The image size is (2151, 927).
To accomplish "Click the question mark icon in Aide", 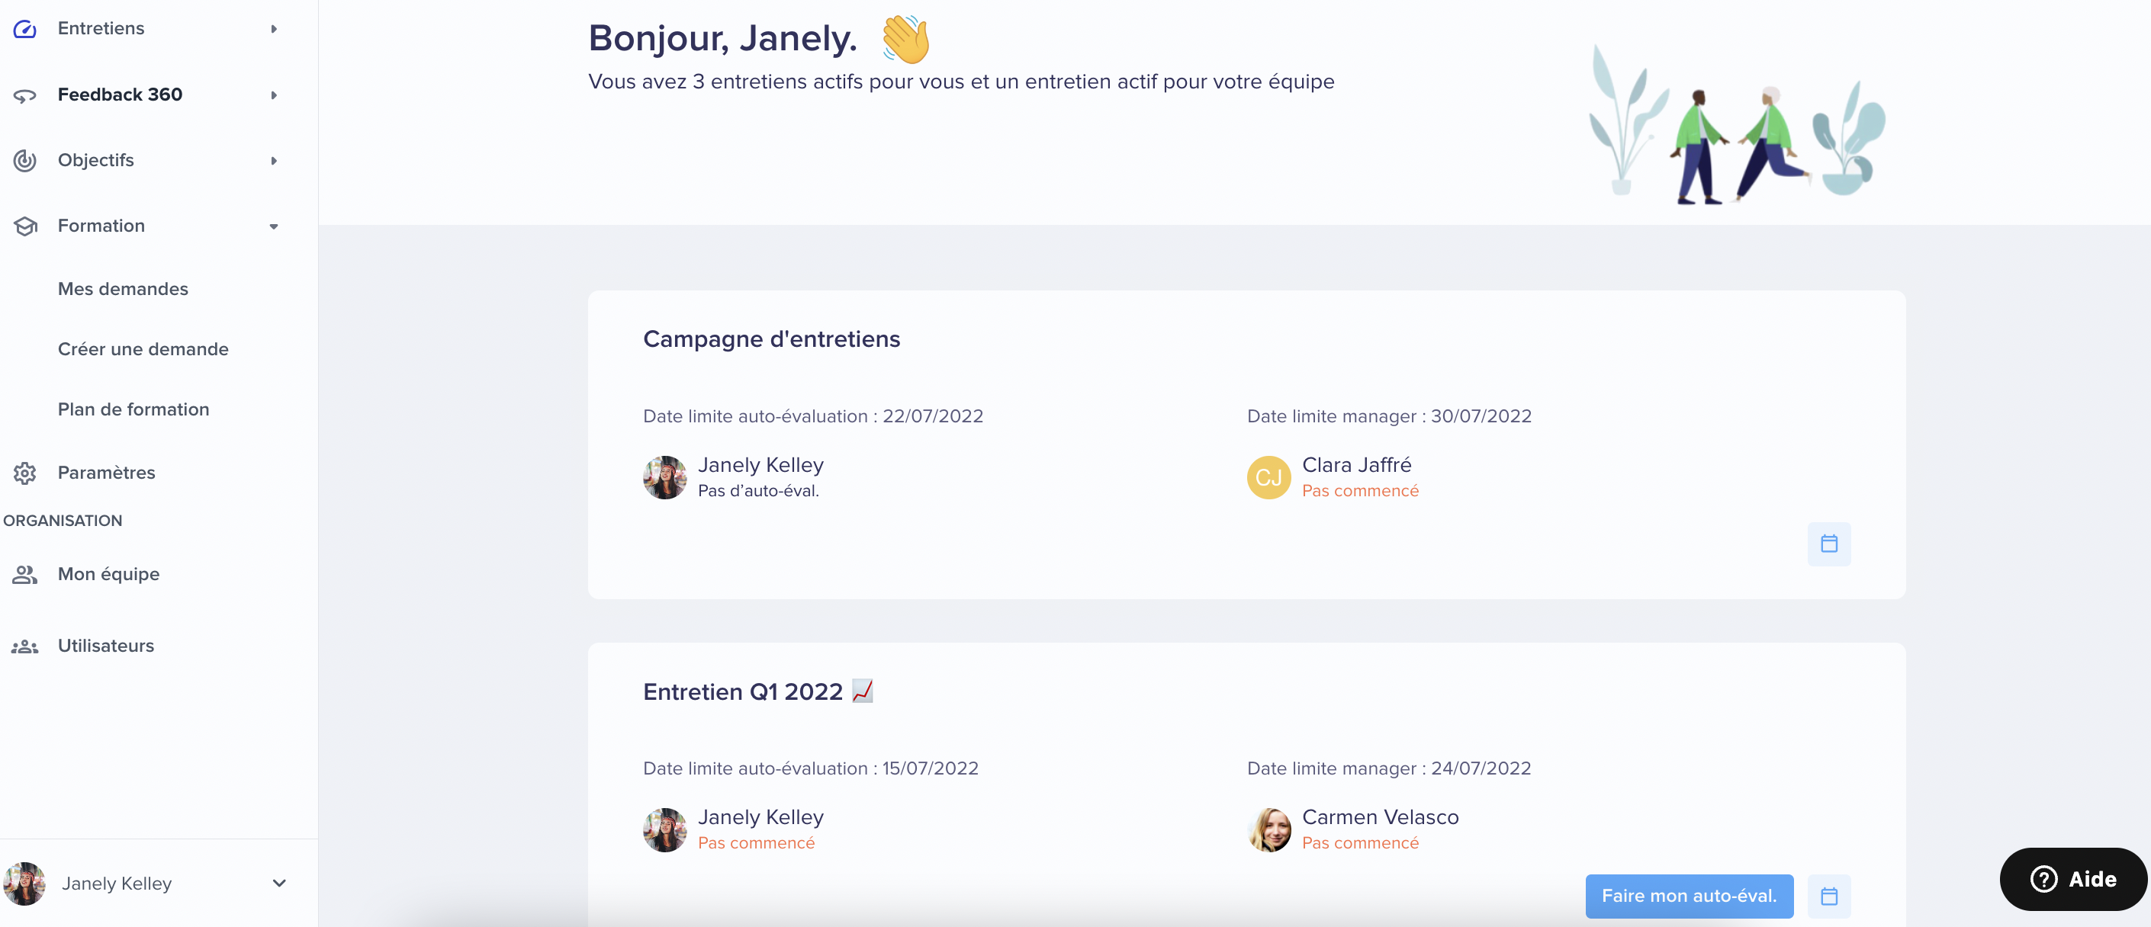I will 2043,879.
